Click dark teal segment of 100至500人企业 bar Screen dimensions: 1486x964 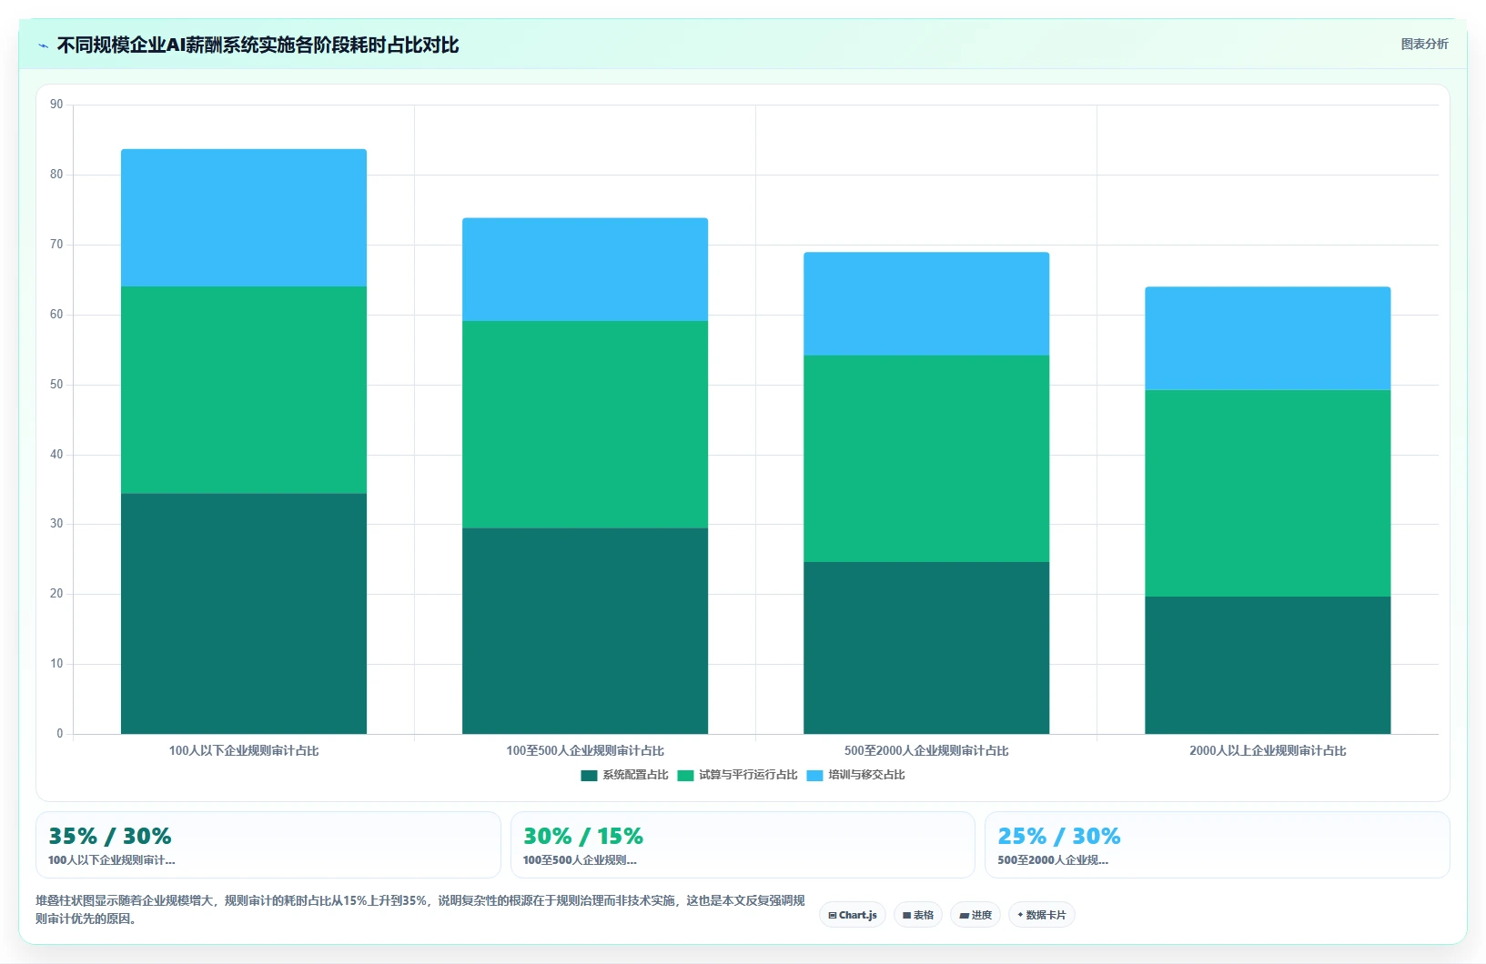click(585, 631)
